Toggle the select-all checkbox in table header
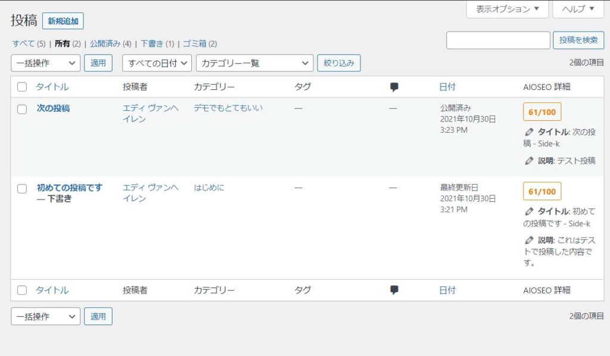This screenshot has height=356, width=610. 22,87
